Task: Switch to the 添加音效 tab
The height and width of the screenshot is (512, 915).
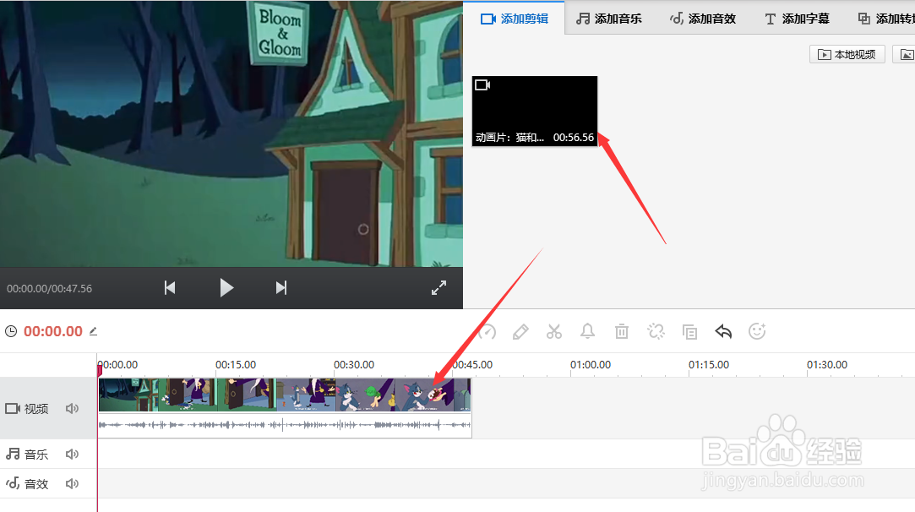Action: click(703, 19)
